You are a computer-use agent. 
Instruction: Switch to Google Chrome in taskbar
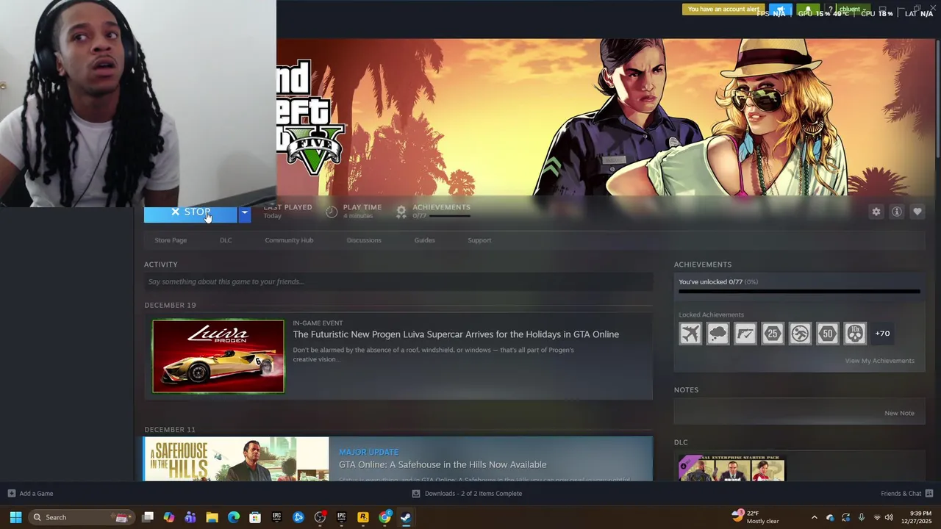tap(384, 517)
